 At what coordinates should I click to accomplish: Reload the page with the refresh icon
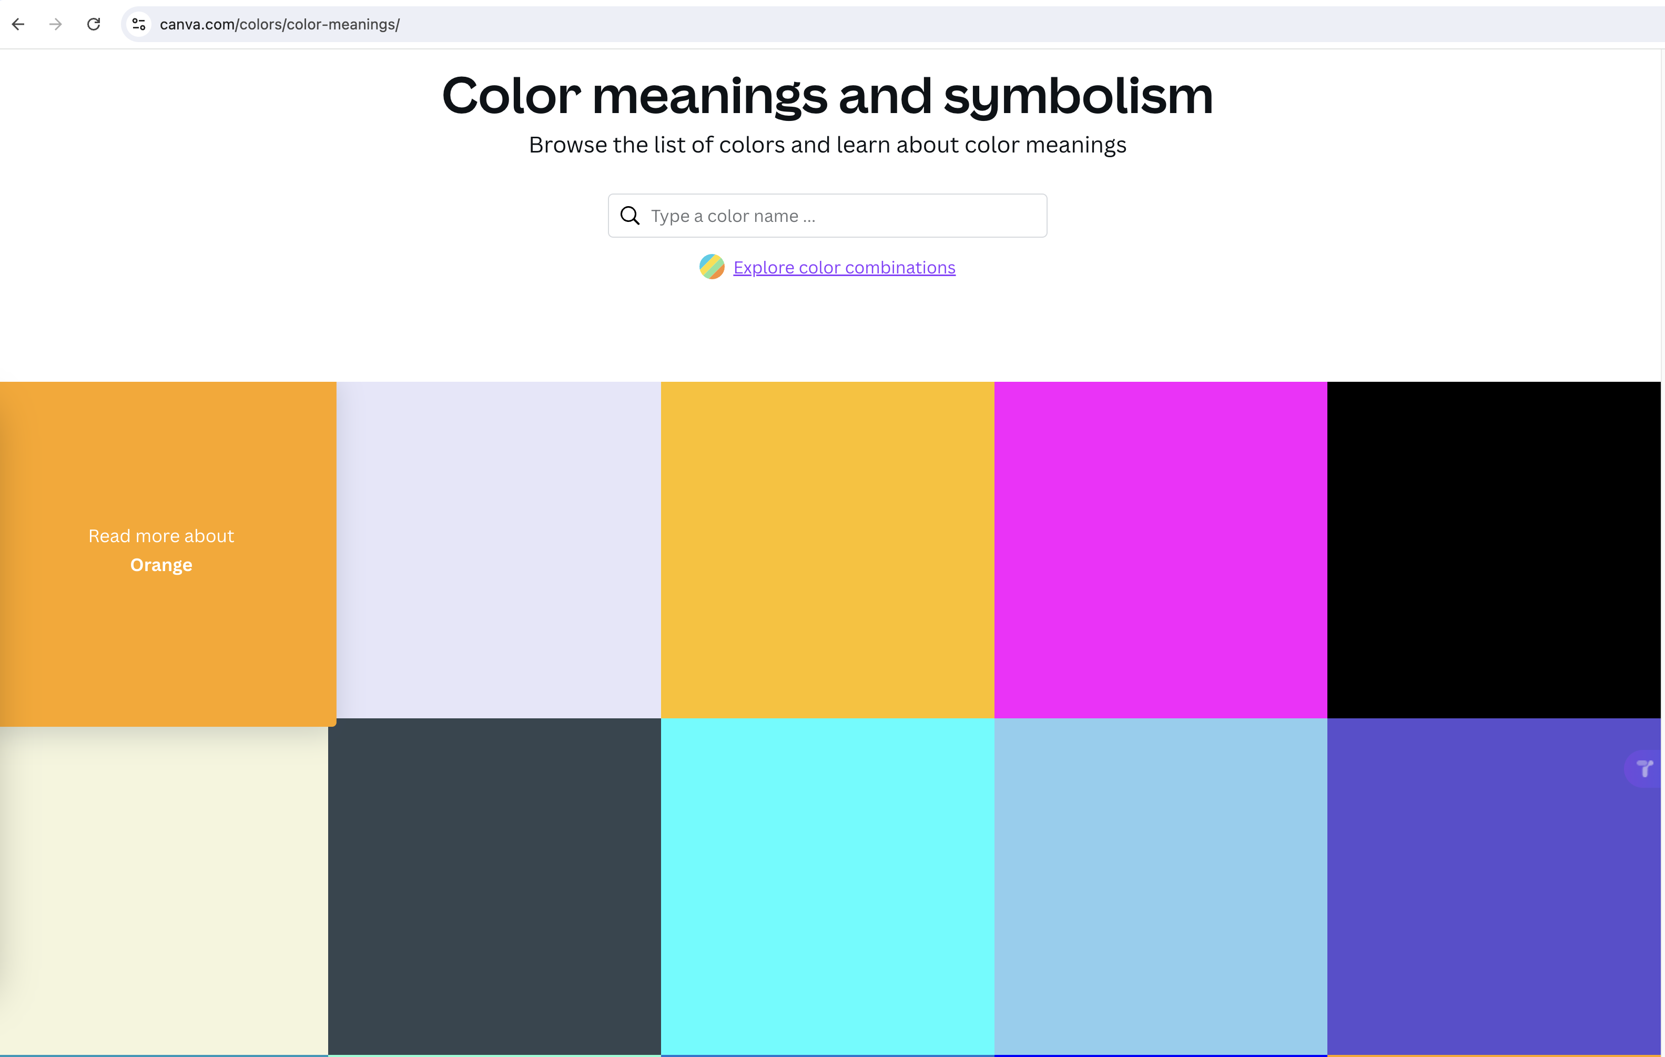[x=93, y=24]
